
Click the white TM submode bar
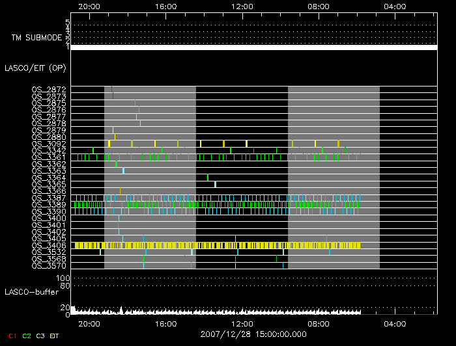point(253,47)
